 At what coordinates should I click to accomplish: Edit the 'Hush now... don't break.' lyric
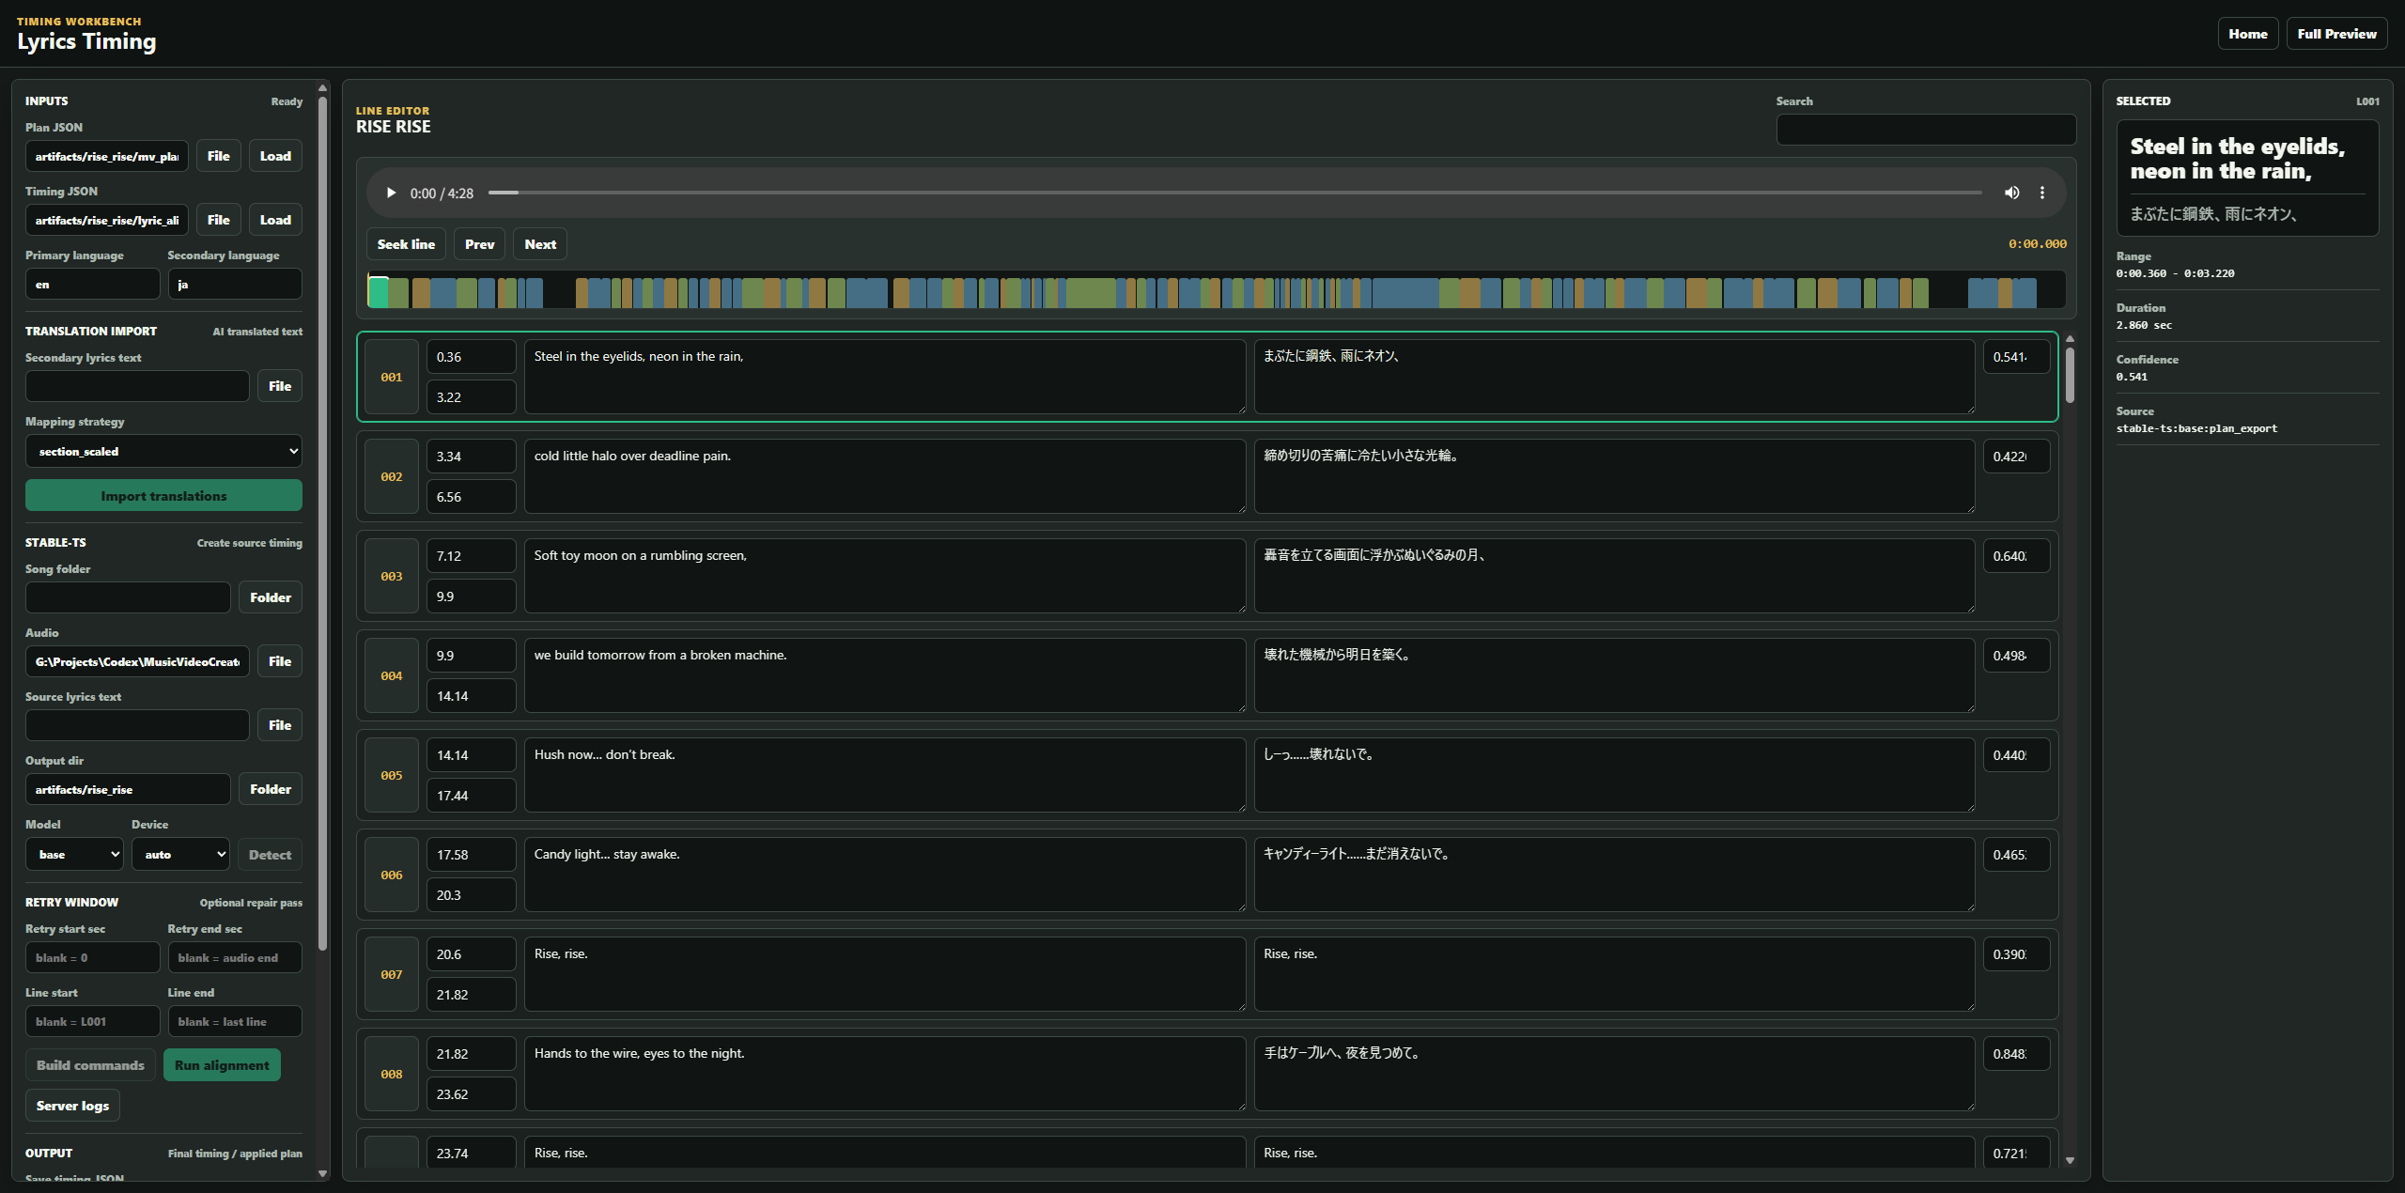[x=885, y=775]
